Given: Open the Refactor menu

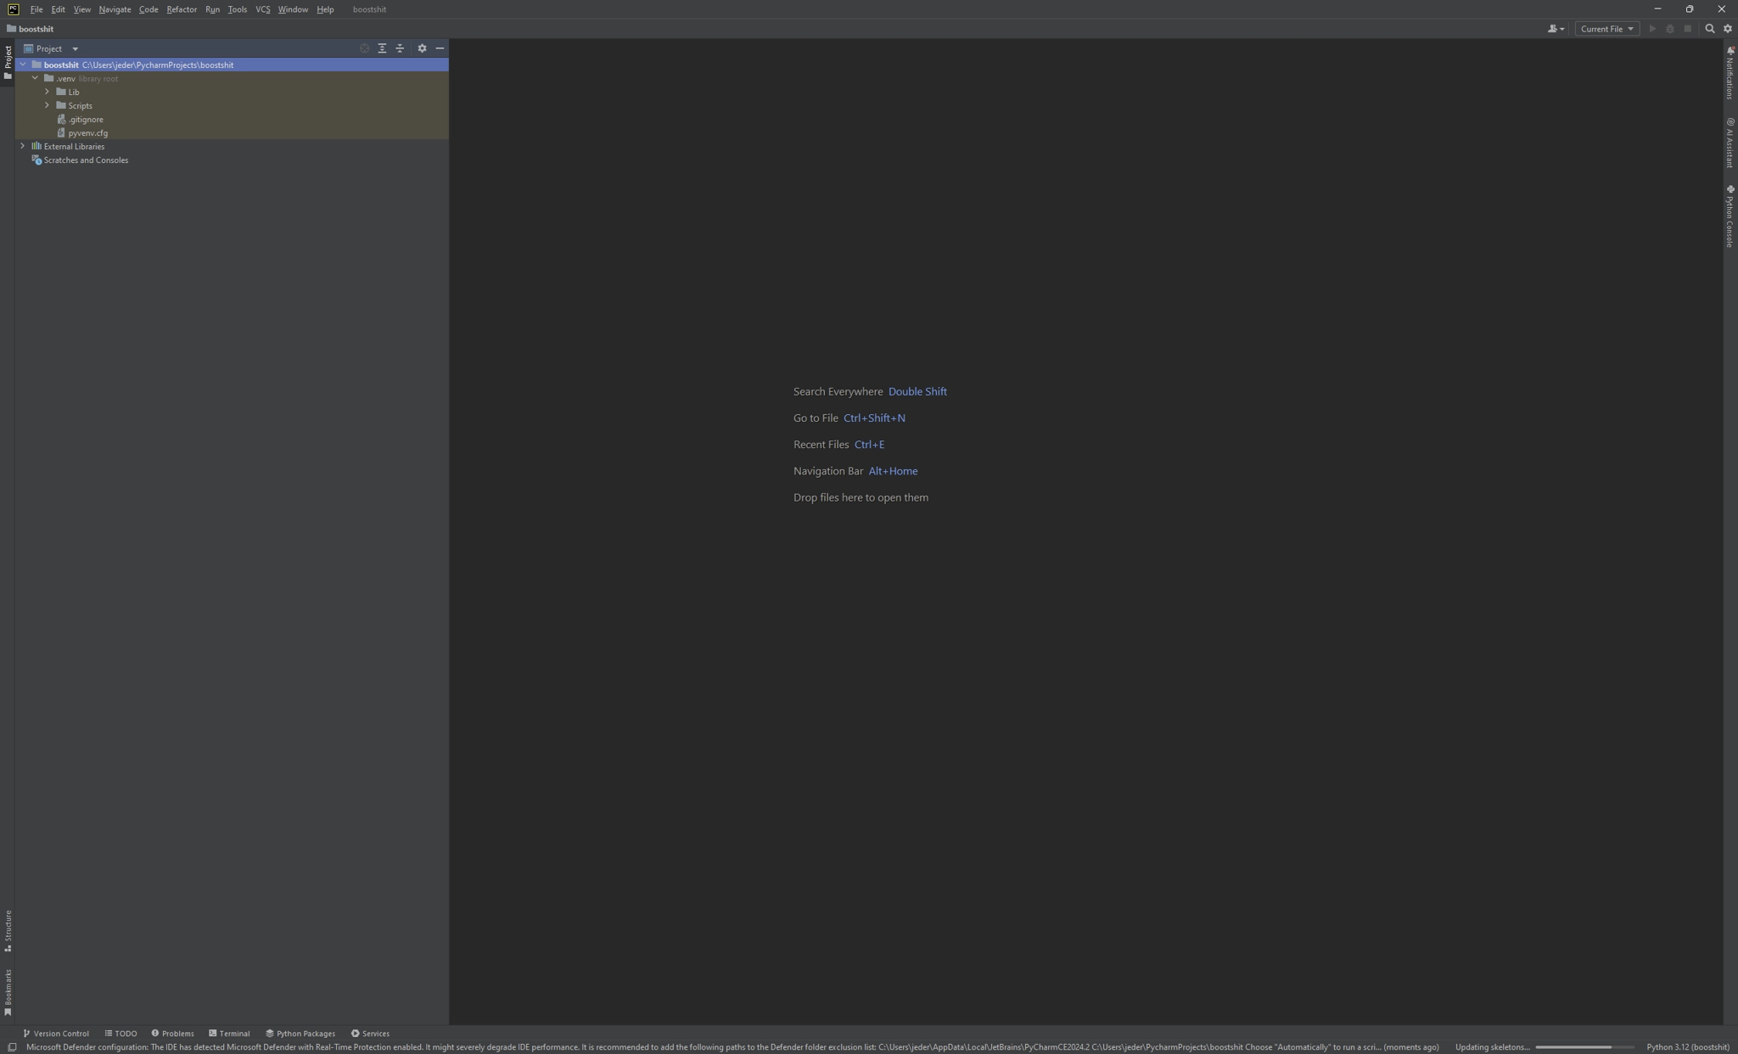Looking at the screenshot, I should [x=181, y=9].
